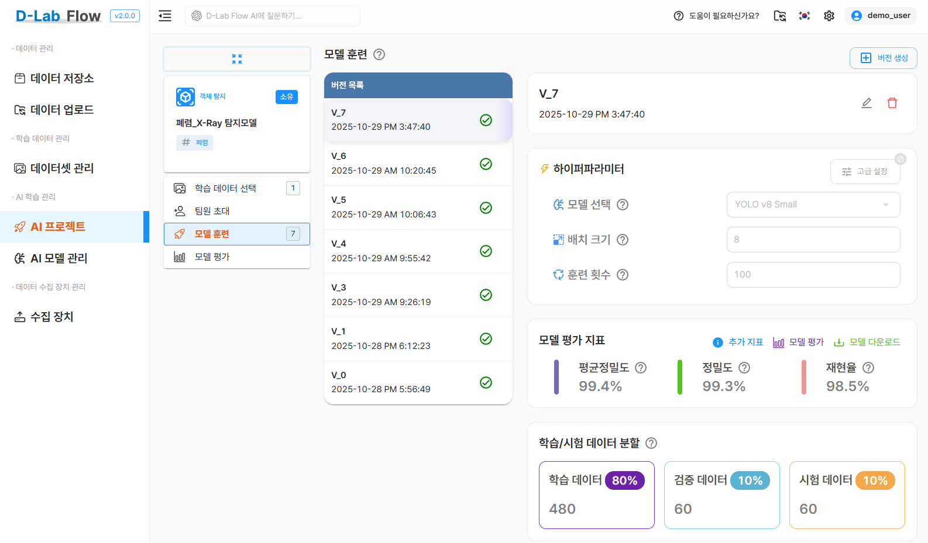Click the folder sync icon in header
This screenshot has height=543, width=928.
779,16
